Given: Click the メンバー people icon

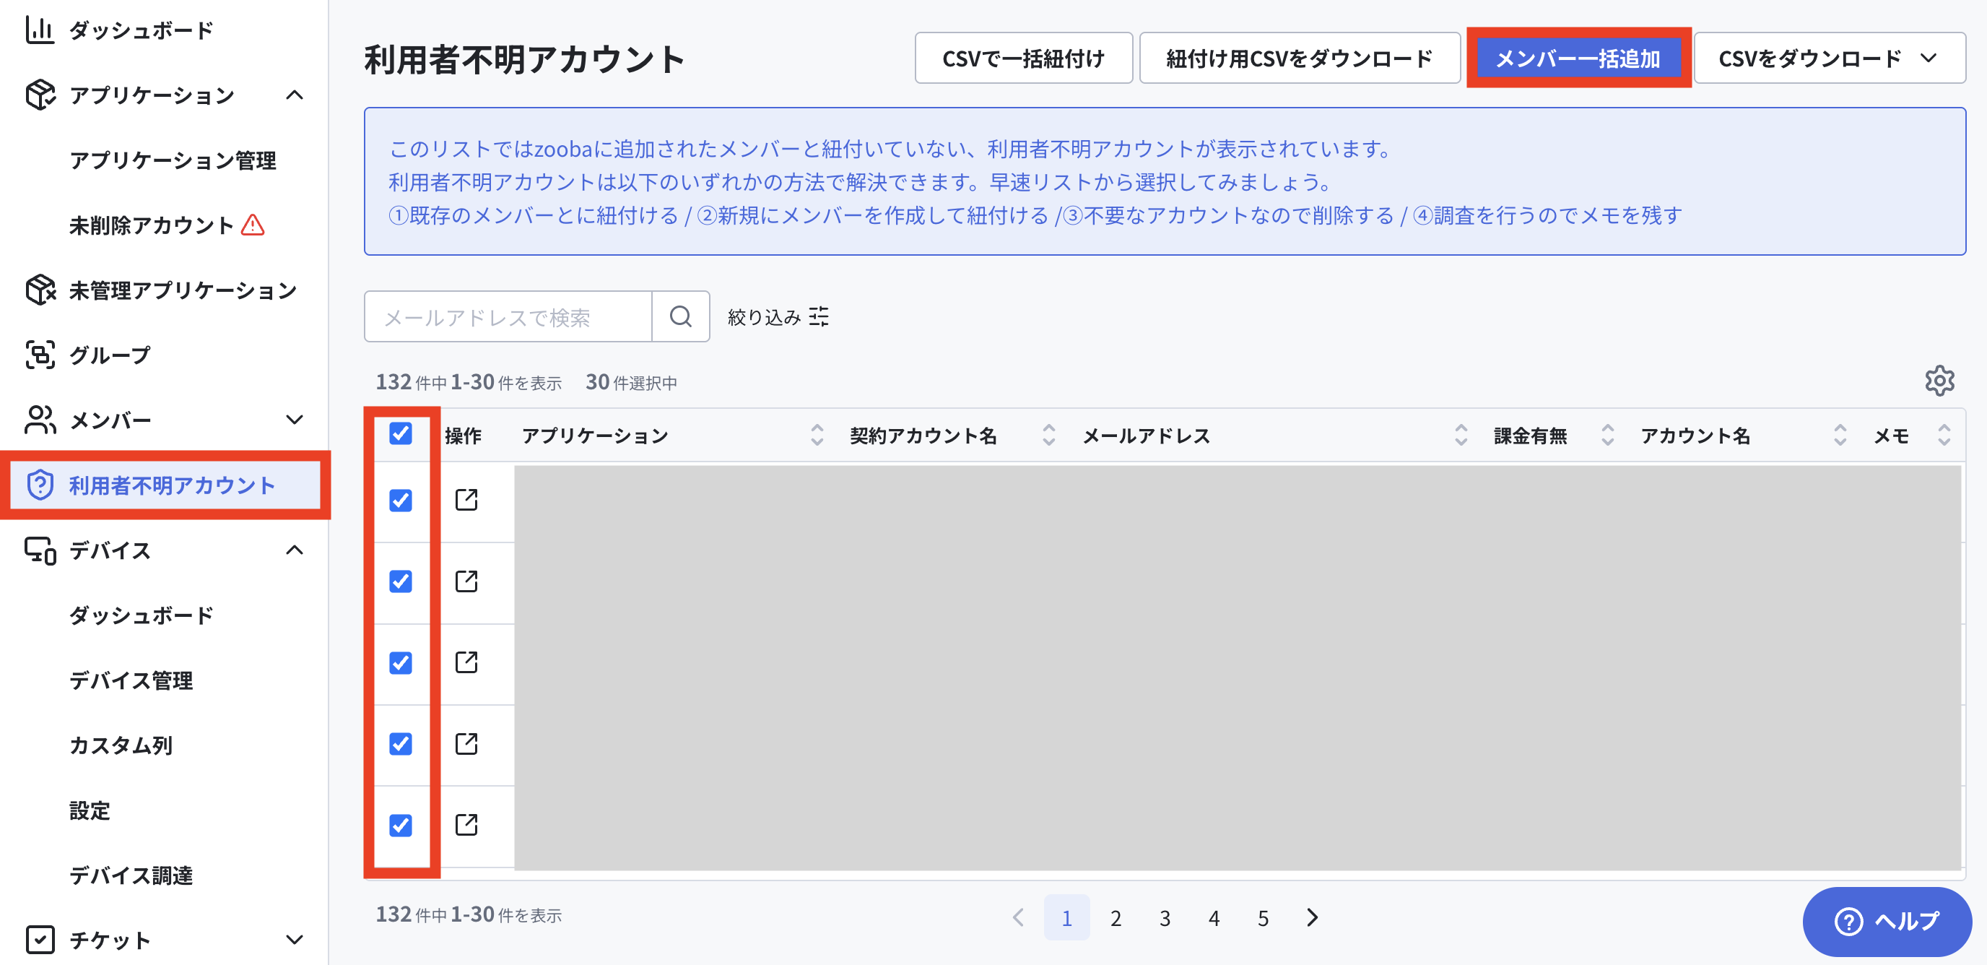Looking at the screenshot, I should pos(40,420).
